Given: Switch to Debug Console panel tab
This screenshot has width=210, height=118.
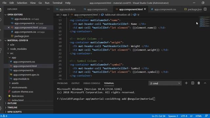Looking at the screenshot, I should point(92,83).
